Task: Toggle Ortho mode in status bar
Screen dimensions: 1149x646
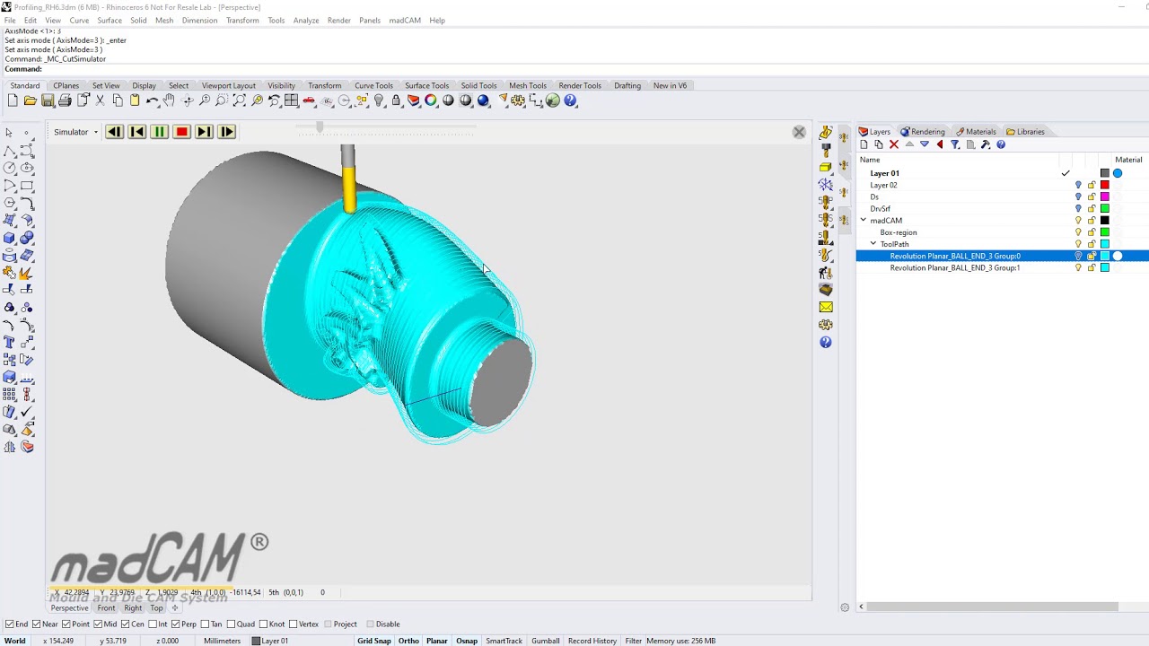Action: coord(408,641)
